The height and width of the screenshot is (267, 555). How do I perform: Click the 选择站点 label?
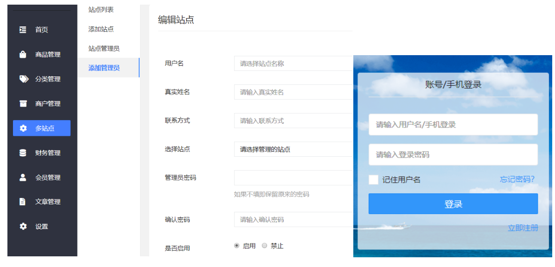coord(177,149)
